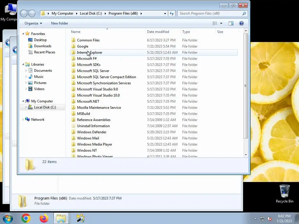The width and height of the screenshot is (299, 224).
Task: Select the Internet Explorer folder row
Action: click(154, 52)
